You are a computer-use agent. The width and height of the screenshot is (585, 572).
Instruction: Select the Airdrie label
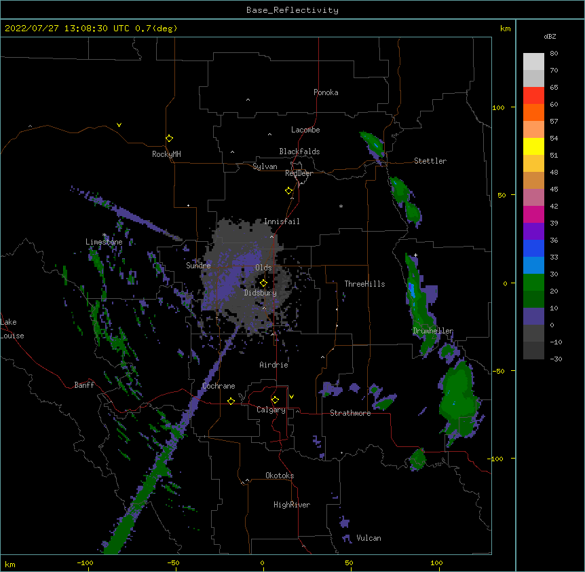[x=273, y=365]
